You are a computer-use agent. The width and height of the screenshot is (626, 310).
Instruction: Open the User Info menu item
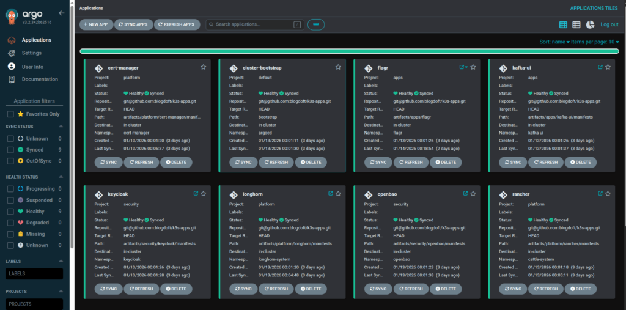tap(32, 67)
